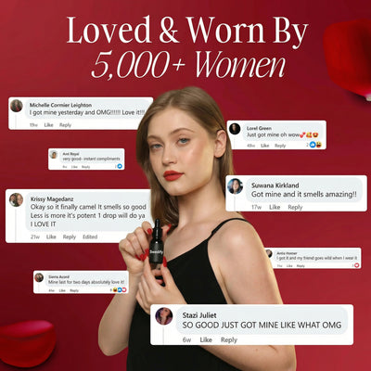Like Michelle Cormier Leighton's comment

click(48, 125)
